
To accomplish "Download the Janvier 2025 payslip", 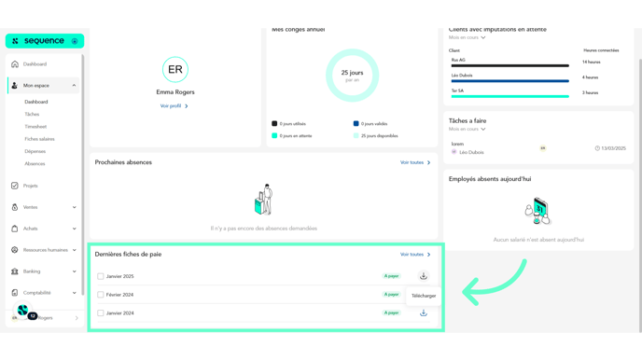I will click(424, 276).
